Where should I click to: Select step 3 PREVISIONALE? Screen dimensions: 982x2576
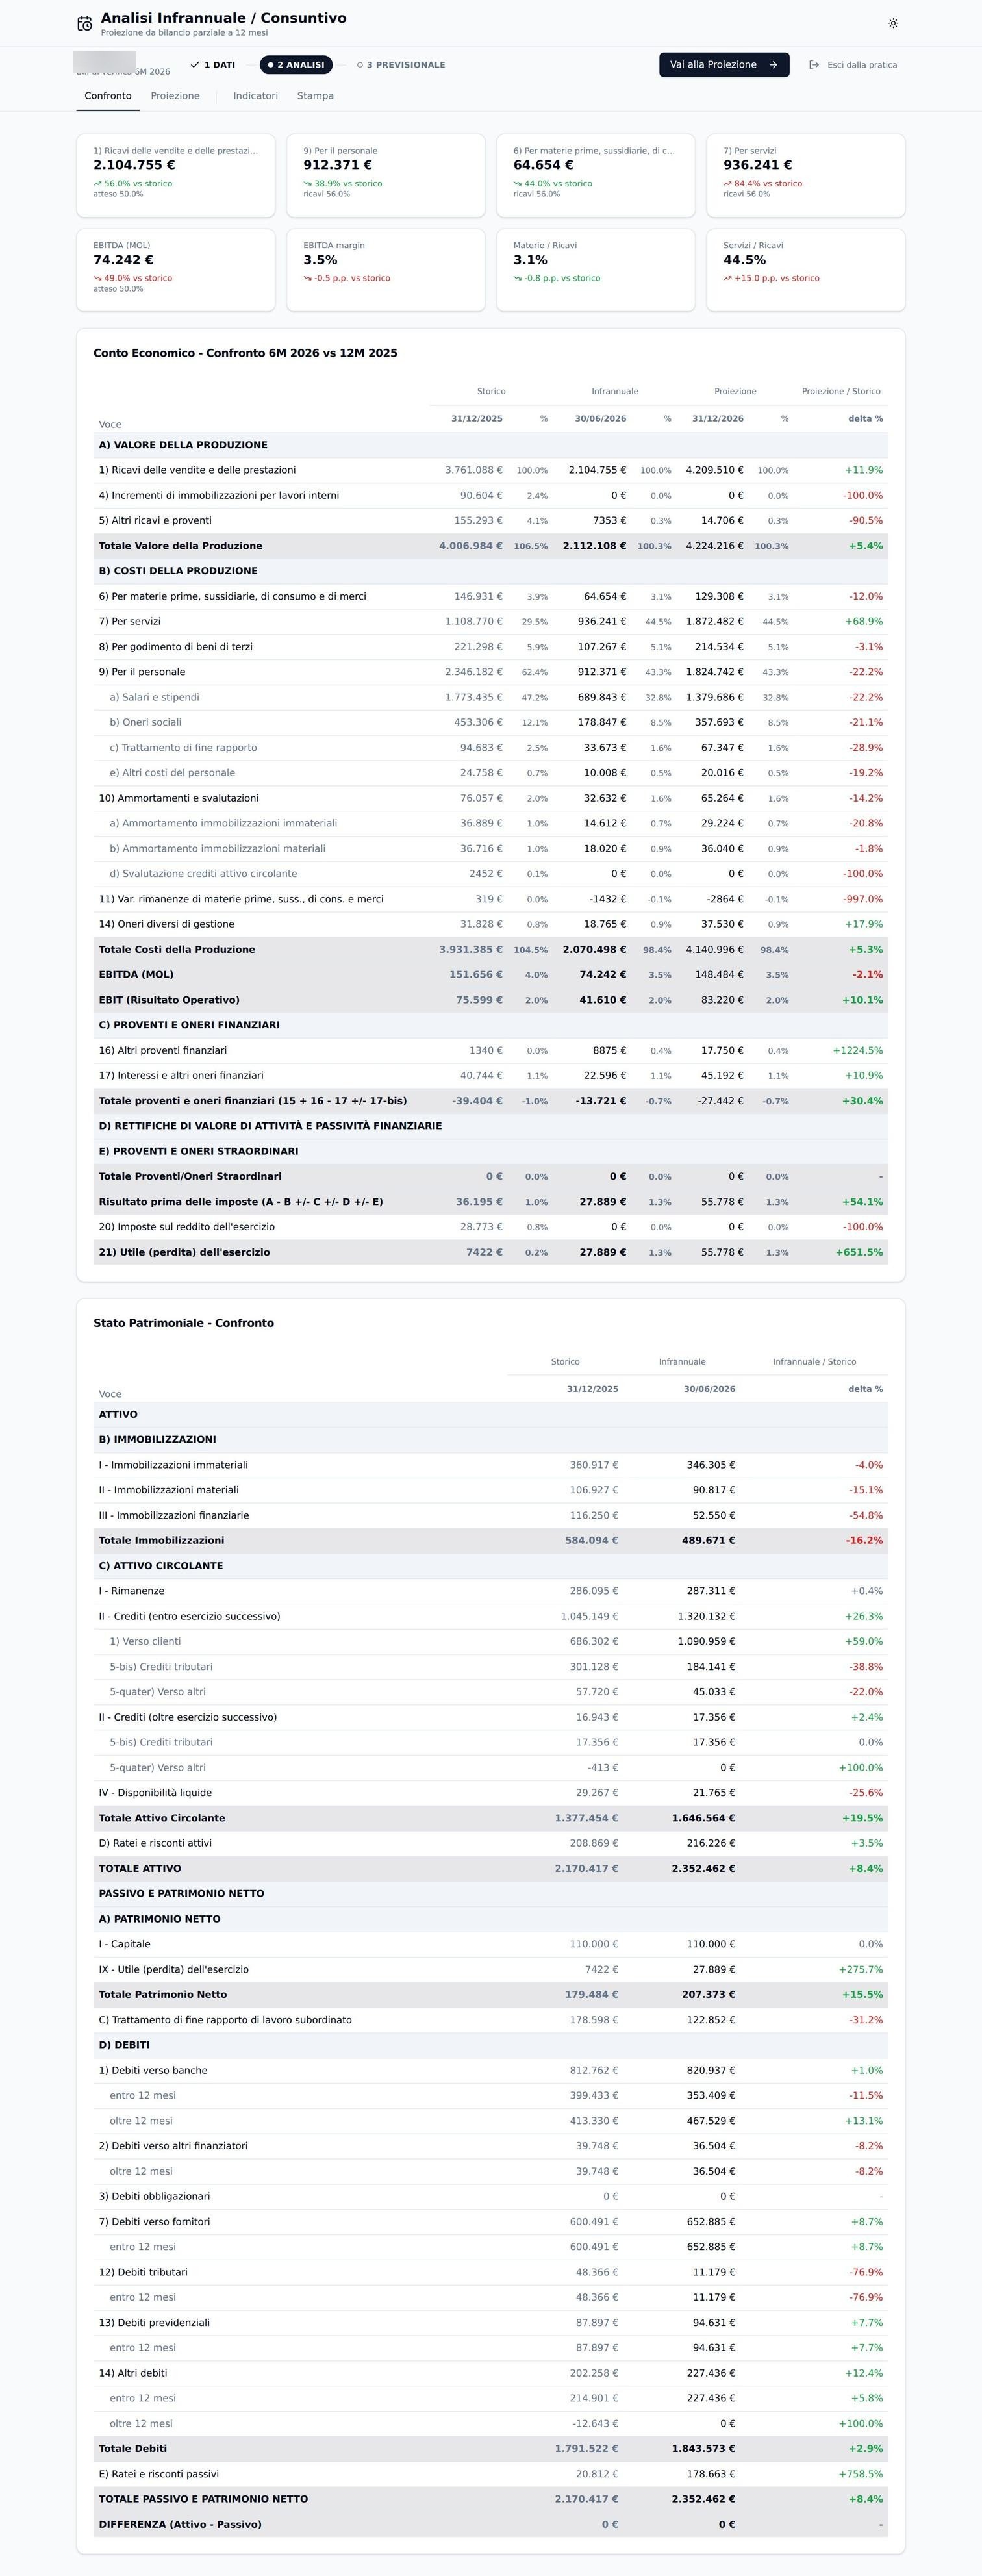(401, 65)
